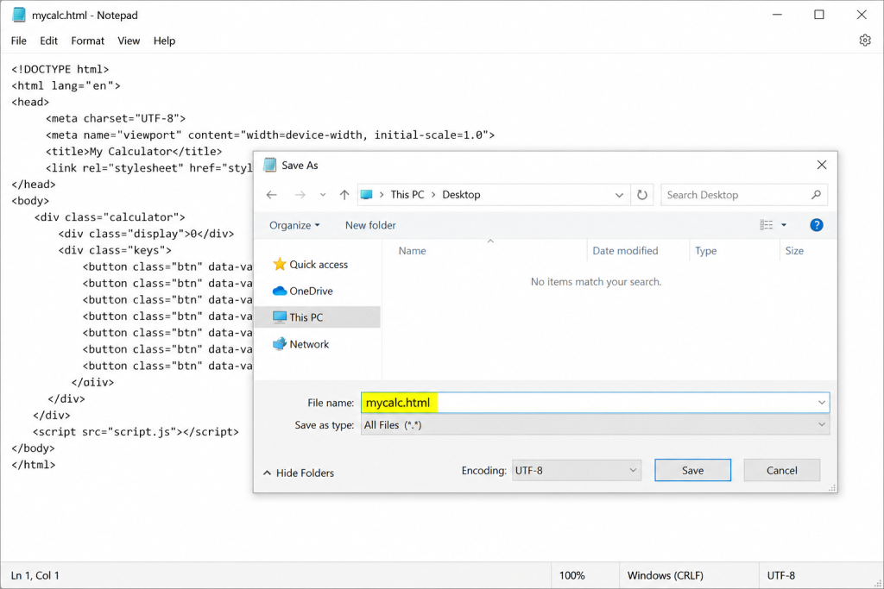This screenshot has height=589, width=884.
Task: Click the Network icon in sidebar
Action: coord(280,344)
